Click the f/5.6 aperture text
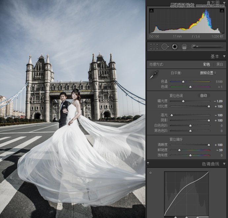Screen dimensions: 228x218 coord(196,36)
